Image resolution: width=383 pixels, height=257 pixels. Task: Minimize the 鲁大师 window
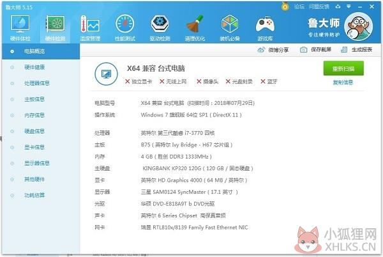point(360,7)
